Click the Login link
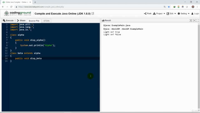Viewport: 200px width, 113px height. tap(195, 13)
